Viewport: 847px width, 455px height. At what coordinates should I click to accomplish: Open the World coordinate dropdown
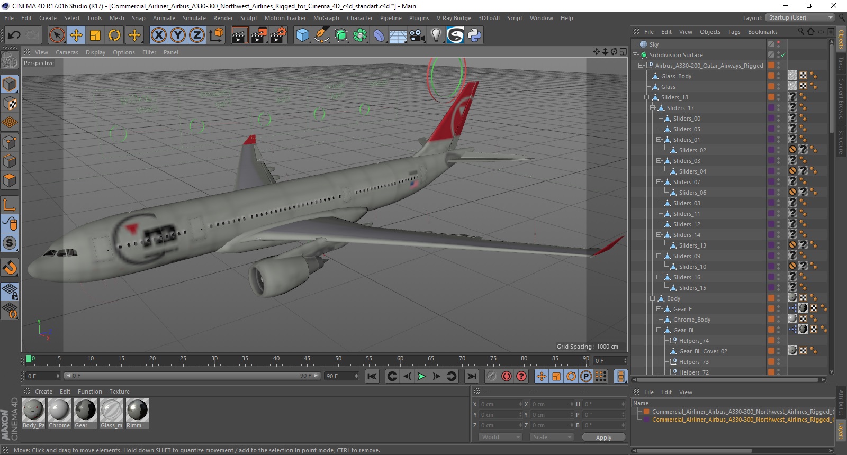500,437
